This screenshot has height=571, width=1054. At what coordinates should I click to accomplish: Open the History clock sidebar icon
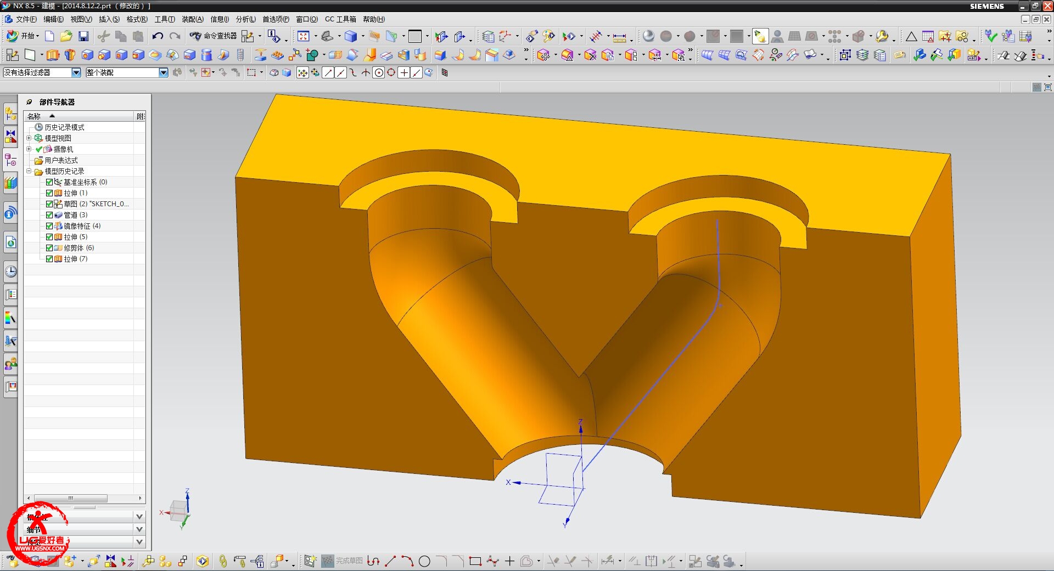(10, 272)
